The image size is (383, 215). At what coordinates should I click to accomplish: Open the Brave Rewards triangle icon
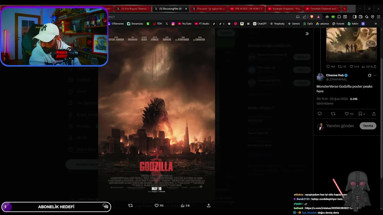pos(318,17)
